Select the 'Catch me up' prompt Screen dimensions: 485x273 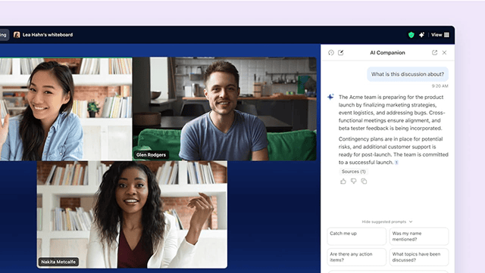click(357, 236)
